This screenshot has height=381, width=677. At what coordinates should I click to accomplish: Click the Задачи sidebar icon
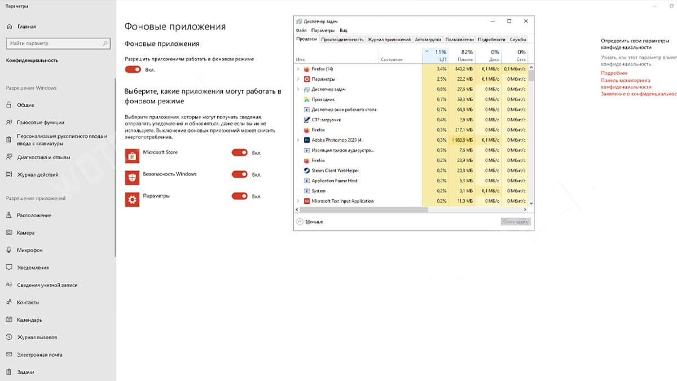pyautogui.click(x=9, y=373)
